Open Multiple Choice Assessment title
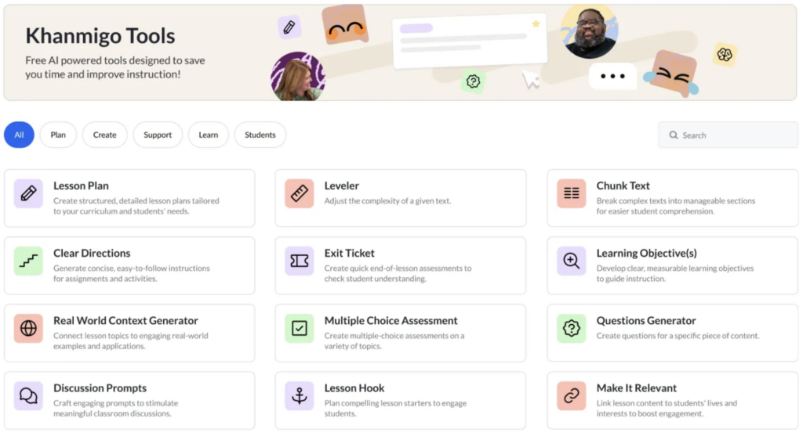Screen dimensions: 803x436 coord(391,321)
